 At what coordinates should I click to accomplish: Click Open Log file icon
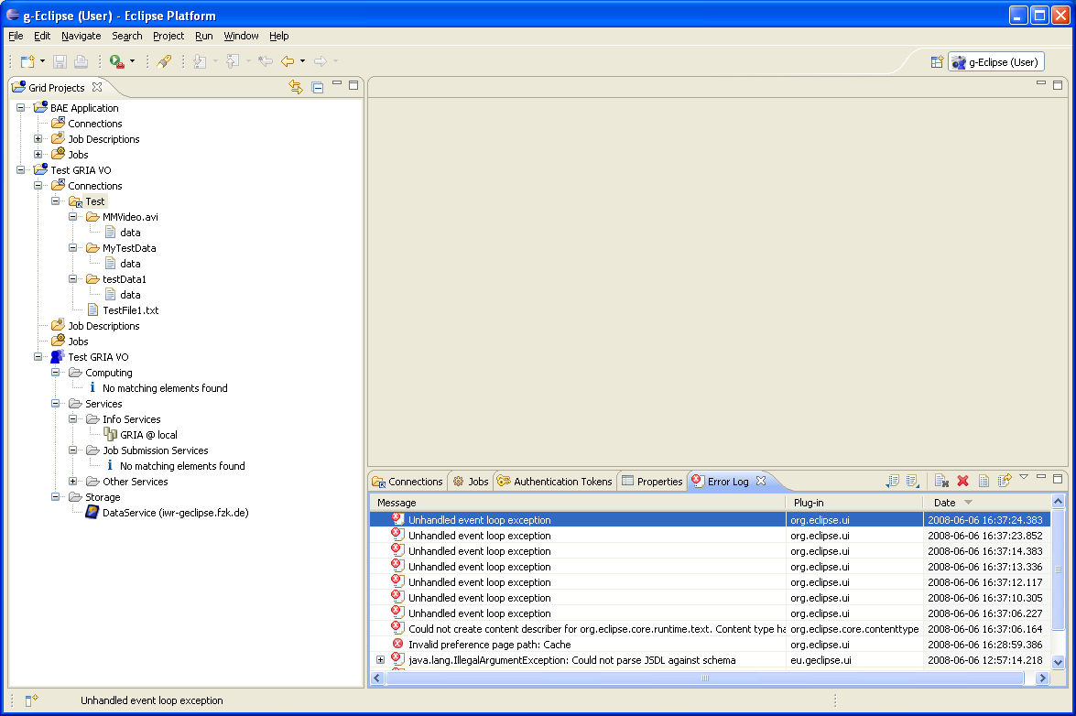tap(984, 482)
